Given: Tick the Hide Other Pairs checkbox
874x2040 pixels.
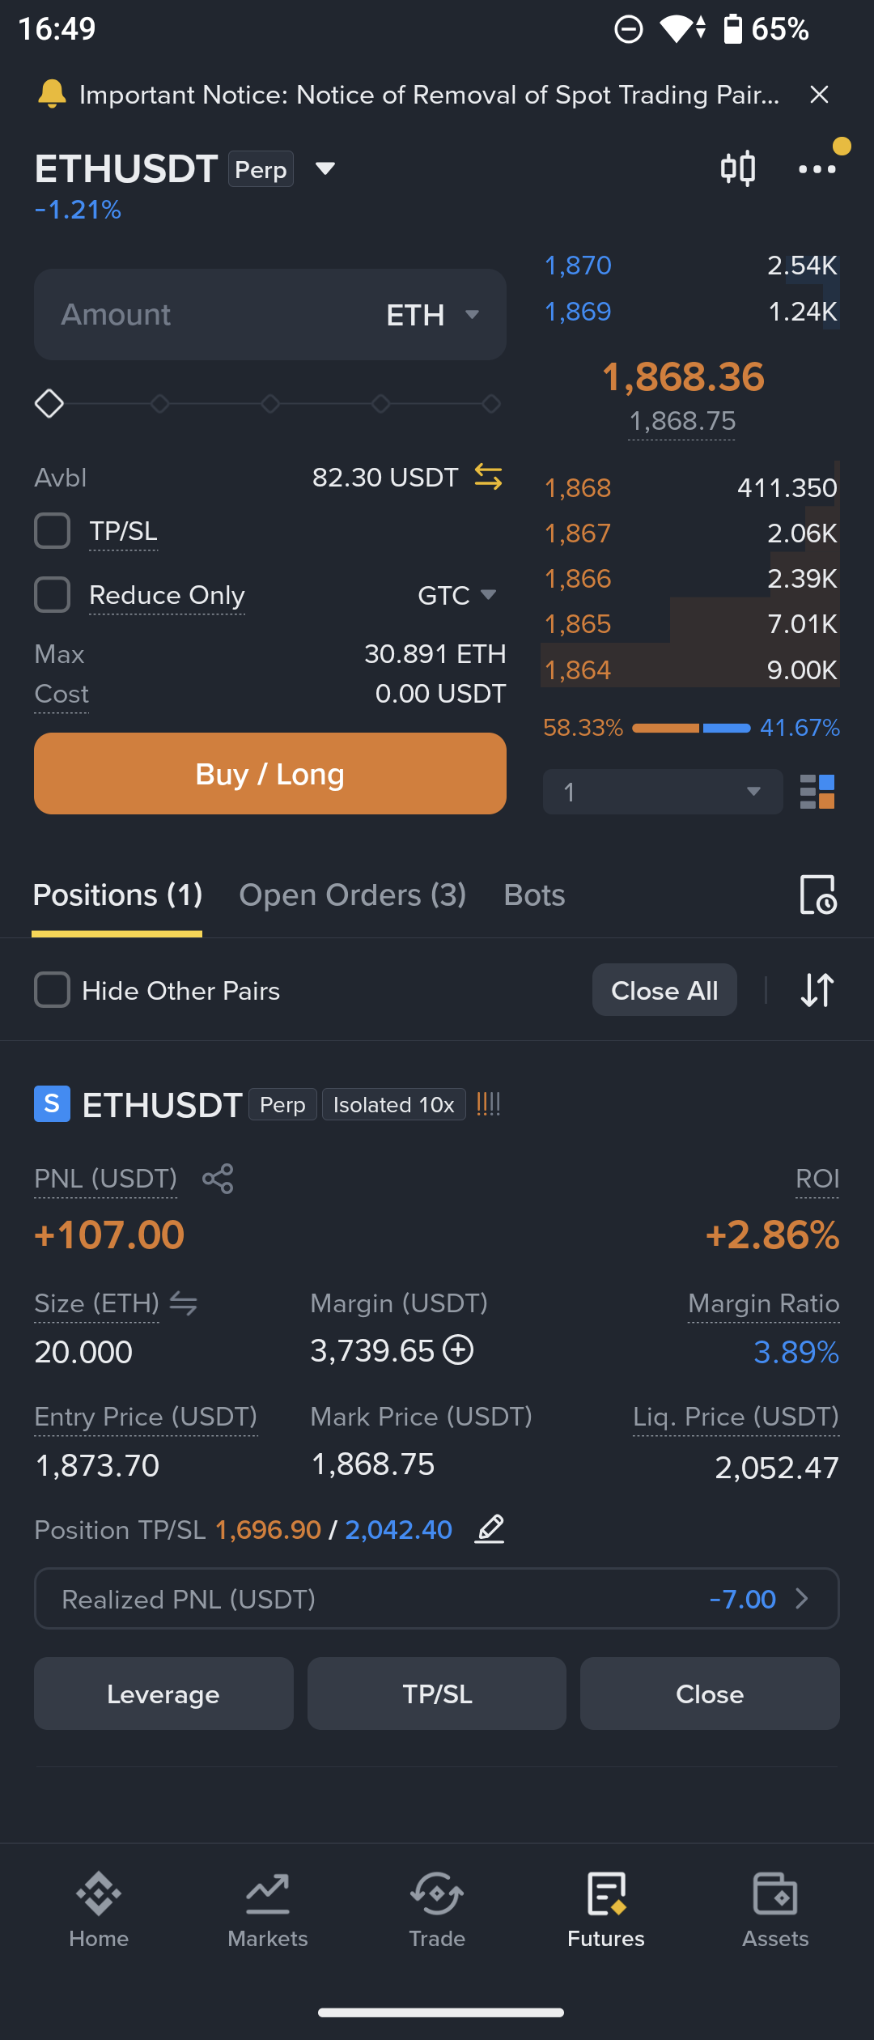Looking at the screenshot, I should click(52, 990).
